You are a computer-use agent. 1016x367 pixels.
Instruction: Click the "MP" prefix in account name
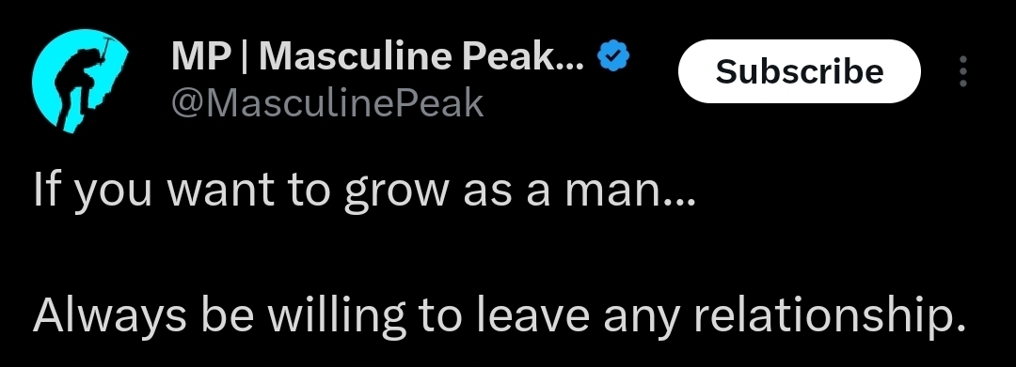click(x=201, y=56)
